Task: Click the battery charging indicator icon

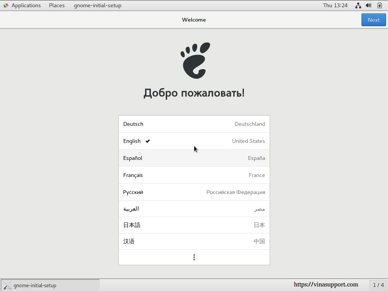Action: [379, 5]
